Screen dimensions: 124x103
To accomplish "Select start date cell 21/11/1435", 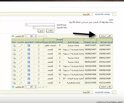I will 105,83.
